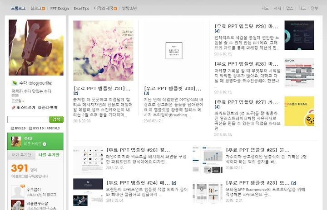Switch to Excel Tips category tab

tap(81, 9)
